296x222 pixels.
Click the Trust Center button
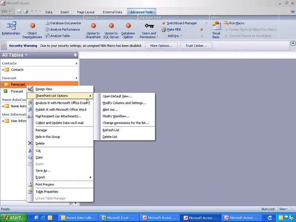[196, 46]
